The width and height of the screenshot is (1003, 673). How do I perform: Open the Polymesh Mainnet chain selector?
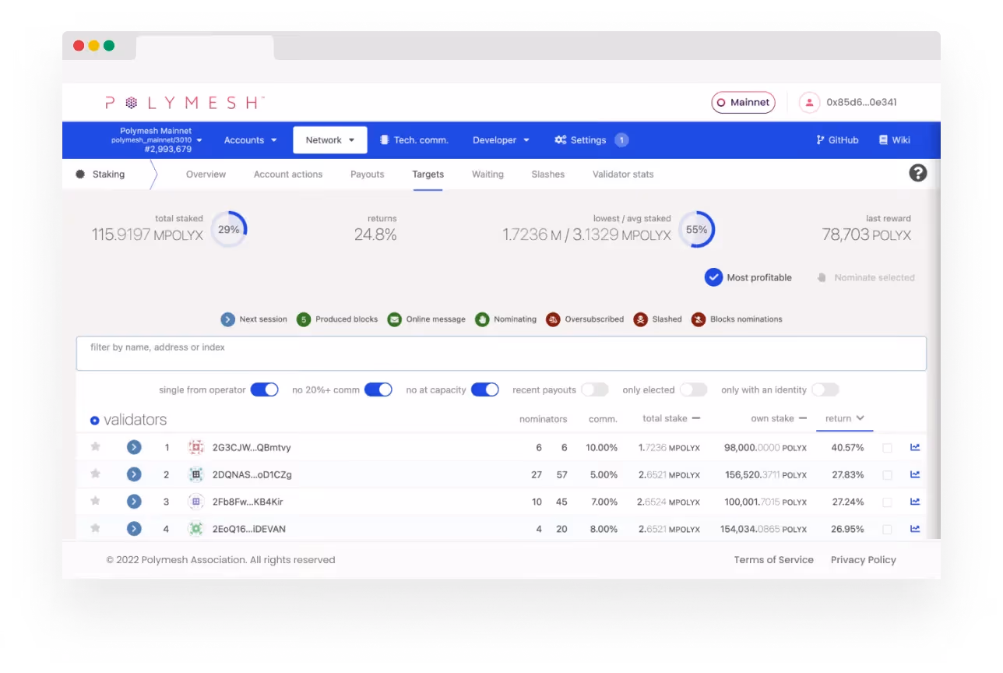[x=156, y=140]
